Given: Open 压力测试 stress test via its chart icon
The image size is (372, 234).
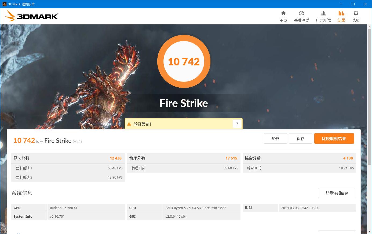Looking at the screenshot, I should coord(323,16).
